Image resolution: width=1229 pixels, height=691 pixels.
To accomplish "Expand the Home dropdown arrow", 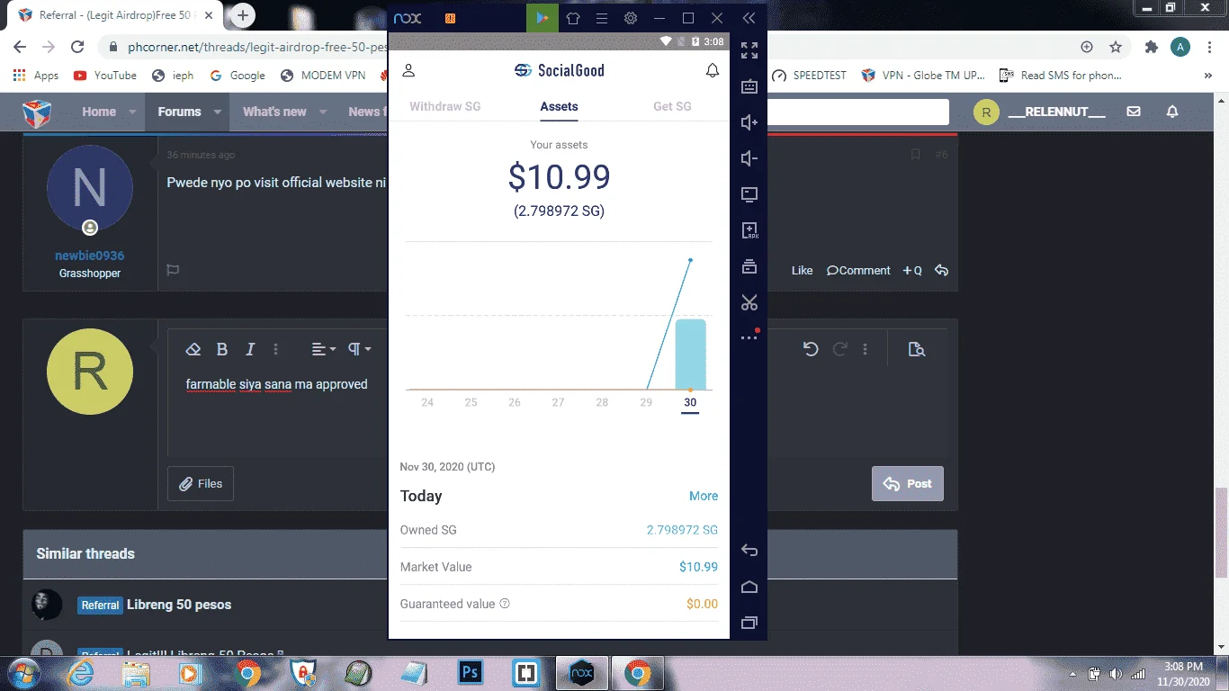I will (x=133, y=112).
